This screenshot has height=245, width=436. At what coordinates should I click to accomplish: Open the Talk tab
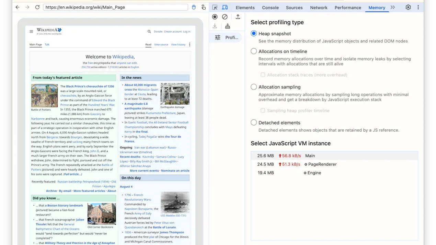coord(47,45)
